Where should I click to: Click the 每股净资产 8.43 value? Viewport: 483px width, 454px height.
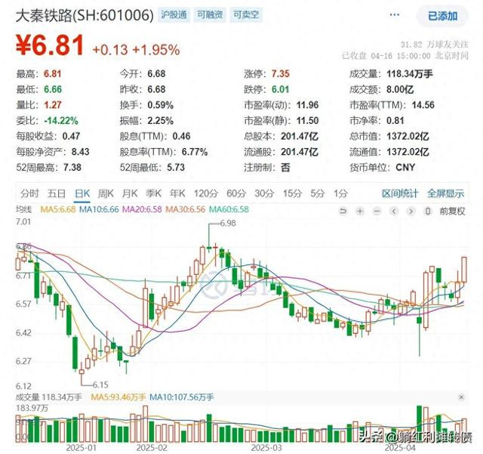(x=81, y=152)
